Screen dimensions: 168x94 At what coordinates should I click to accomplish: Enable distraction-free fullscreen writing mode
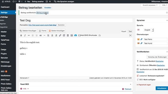coord(130,36)
